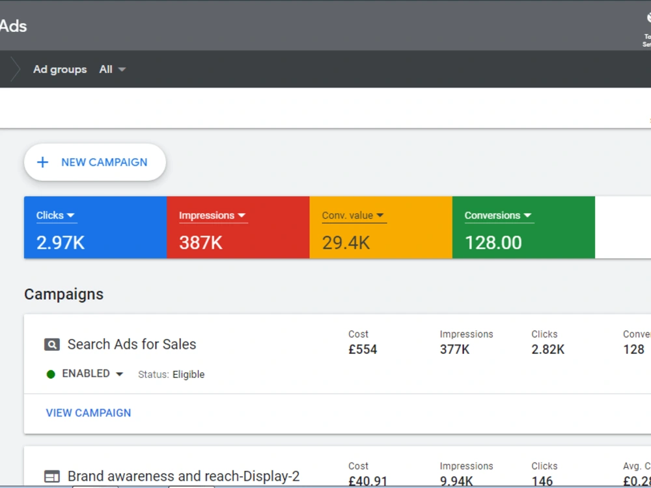Open Brand awareness and reach-Display-2 campaign
This screenshot has height=488, width=651.
[184, 476]
